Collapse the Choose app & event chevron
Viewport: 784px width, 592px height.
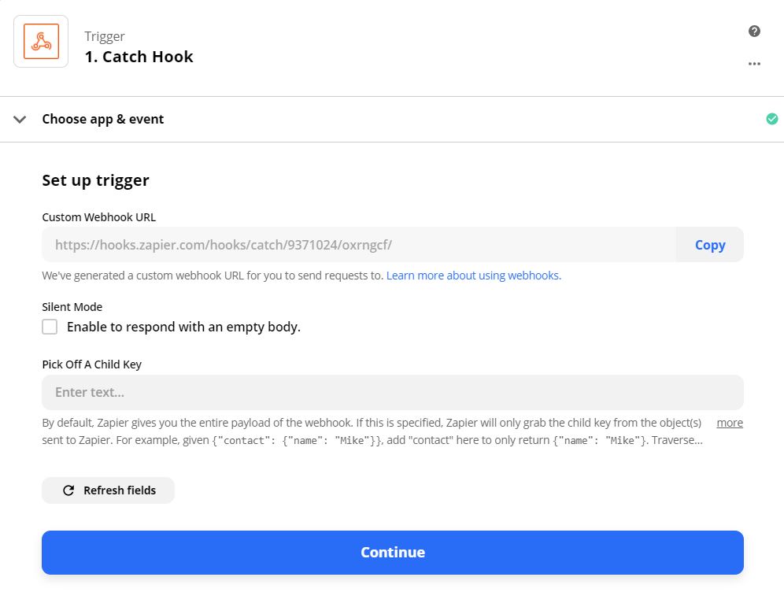[20, 120]
